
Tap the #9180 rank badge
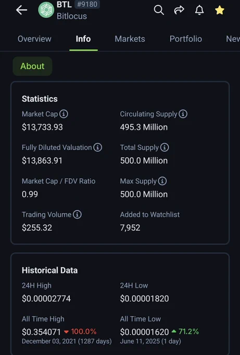[x=87, y=4]
